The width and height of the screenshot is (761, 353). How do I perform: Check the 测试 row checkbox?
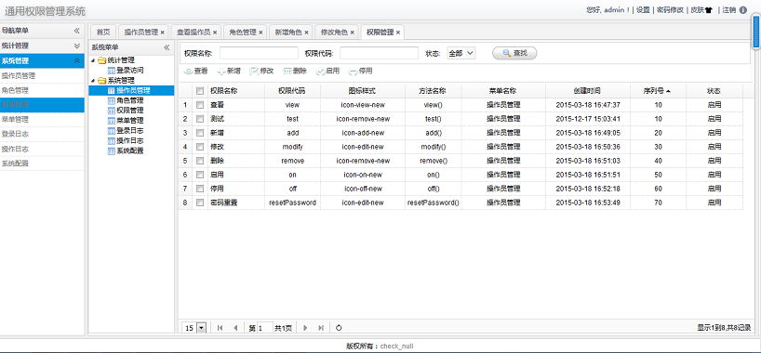coord(200,119)
